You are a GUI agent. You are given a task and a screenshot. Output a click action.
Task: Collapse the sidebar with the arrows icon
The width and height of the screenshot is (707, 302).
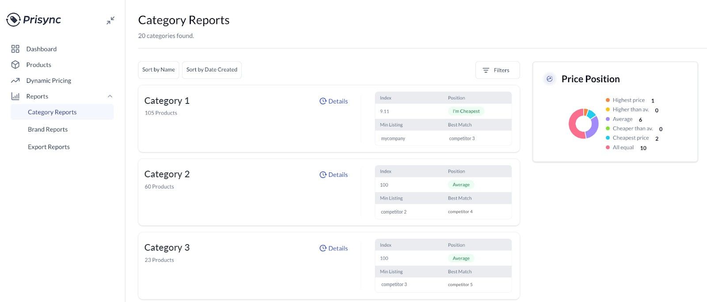pos(110,20)
